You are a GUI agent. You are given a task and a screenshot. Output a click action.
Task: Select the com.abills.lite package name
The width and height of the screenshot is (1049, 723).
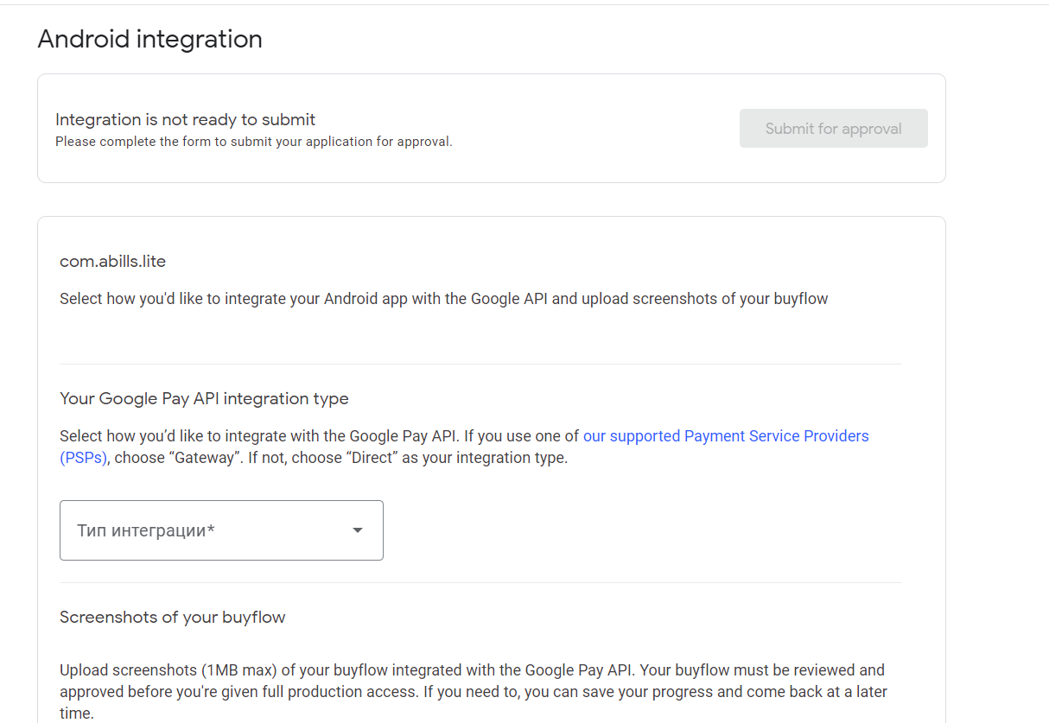pyautogui.click(x=112, y=261)
